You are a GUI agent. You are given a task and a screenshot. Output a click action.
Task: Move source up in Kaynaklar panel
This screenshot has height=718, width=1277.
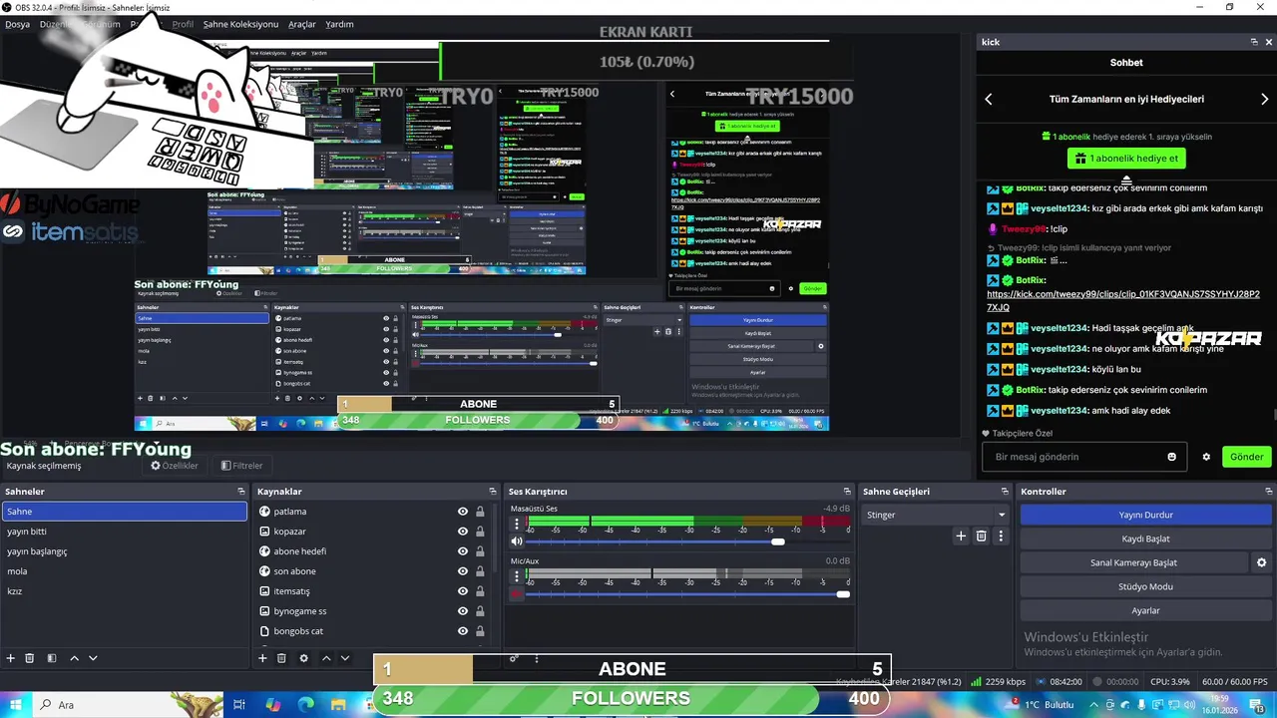point(325,658)
